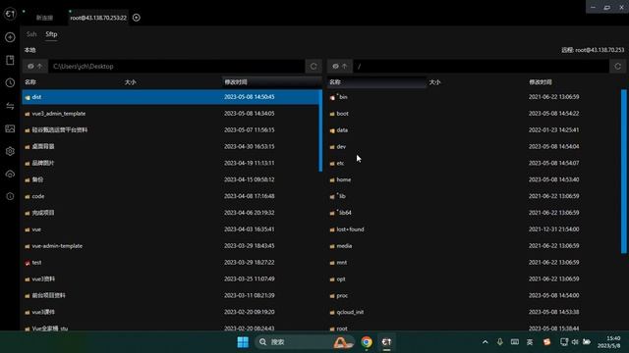Image resolution: width=629 pixels, height=353 pixels.
Task: Open history clock icon in sidebar
Action: [x=10, y=82]
